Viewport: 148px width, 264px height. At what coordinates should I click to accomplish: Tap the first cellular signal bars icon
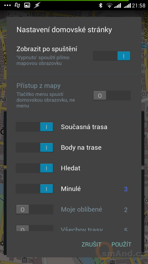(117, 6)
